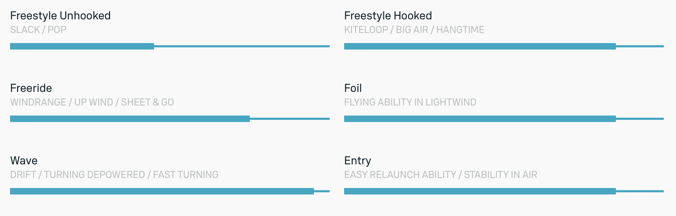Click the filled portion of the Foil bar
676x216 pixels.
480,119
